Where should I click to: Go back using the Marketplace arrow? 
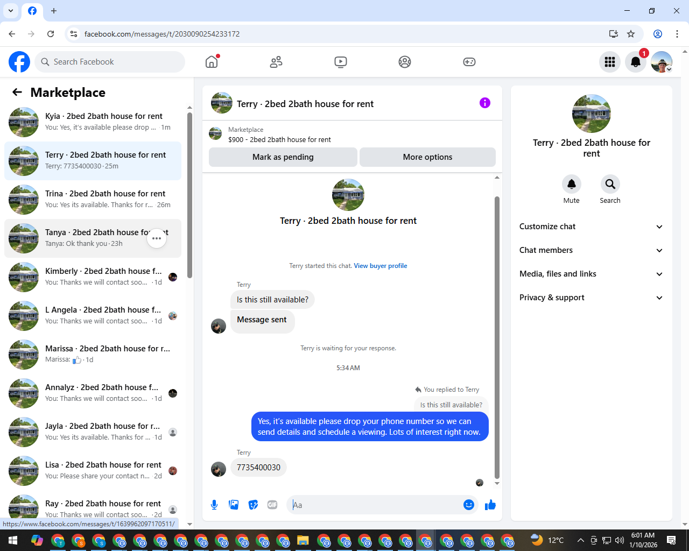17,92
